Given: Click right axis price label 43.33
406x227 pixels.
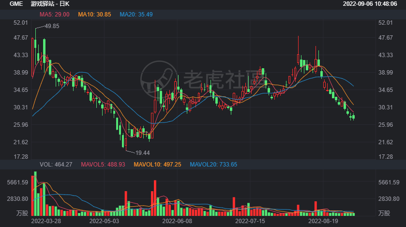Looking at the screenshot, I should click(386, 55).
